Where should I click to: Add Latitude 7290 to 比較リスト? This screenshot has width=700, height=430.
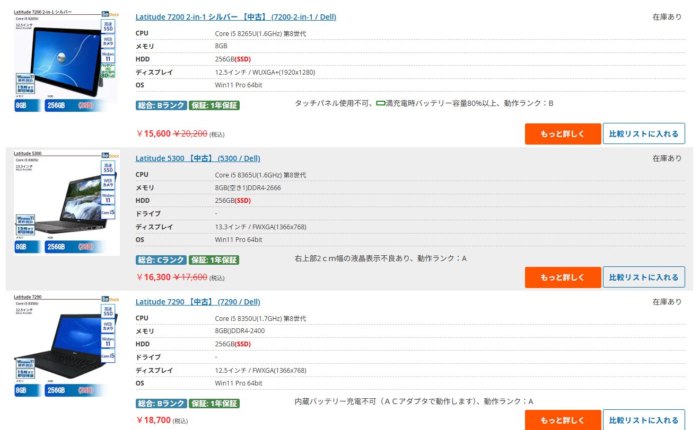[644, 420]
